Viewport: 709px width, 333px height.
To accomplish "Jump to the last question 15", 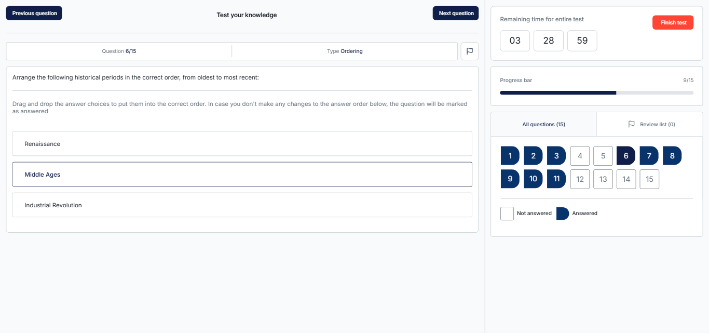I will pos(649,179).
